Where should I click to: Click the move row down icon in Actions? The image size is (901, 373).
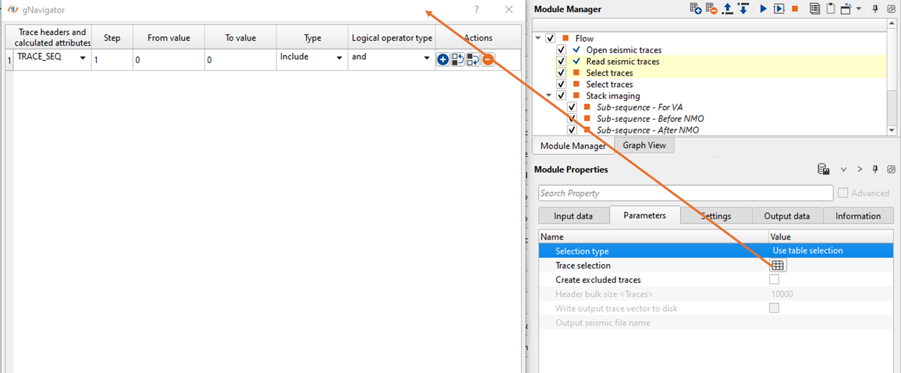click(x=473, y=60)
